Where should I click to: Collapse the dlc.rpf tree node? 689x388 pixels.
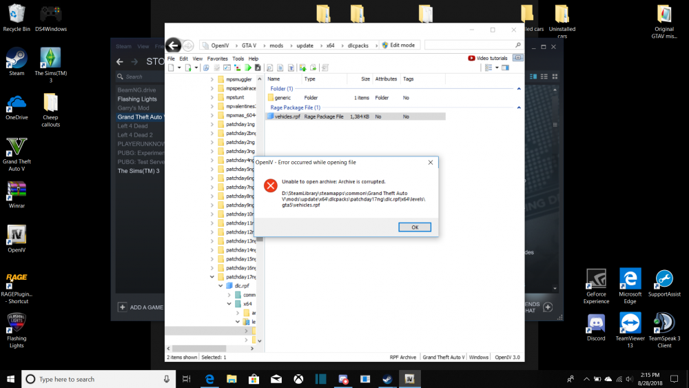[220, 285]
